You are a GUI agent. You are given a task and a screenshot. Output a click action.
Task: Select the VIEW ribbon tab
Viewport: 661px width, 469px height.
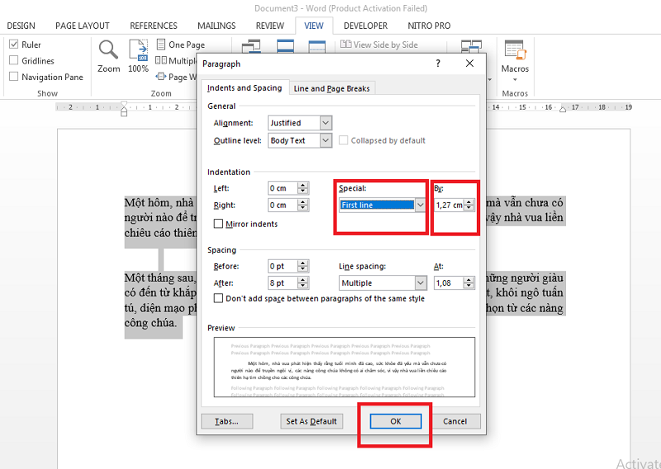314,26
